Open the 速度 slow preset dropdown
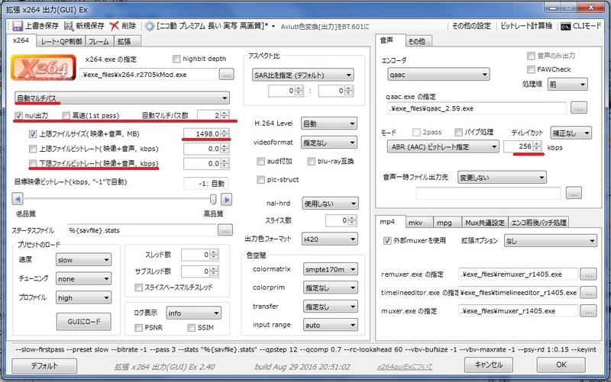The image size is (611, 382). (x=83, y=260)
